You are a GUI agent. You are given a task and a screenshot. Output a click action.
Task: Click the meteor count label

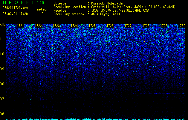pyautogui.click(x=42, y=9)
